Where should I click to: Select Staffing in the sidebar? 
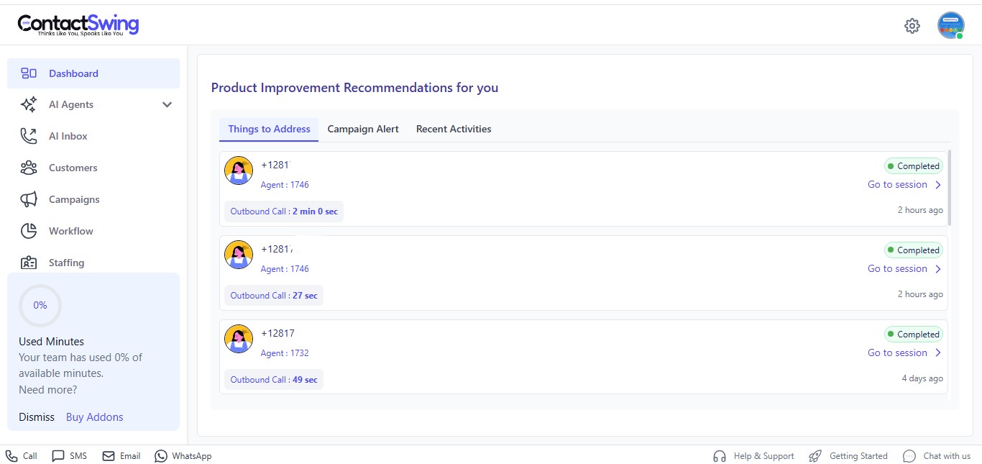pos(66,263)
